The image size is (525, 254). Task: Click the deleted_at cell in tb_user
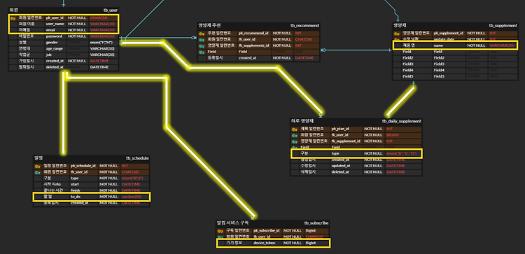tap(55, 67)
